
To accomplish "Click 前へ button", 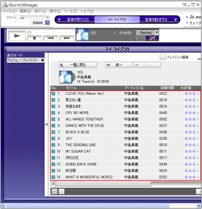I will tap(119, 65).
